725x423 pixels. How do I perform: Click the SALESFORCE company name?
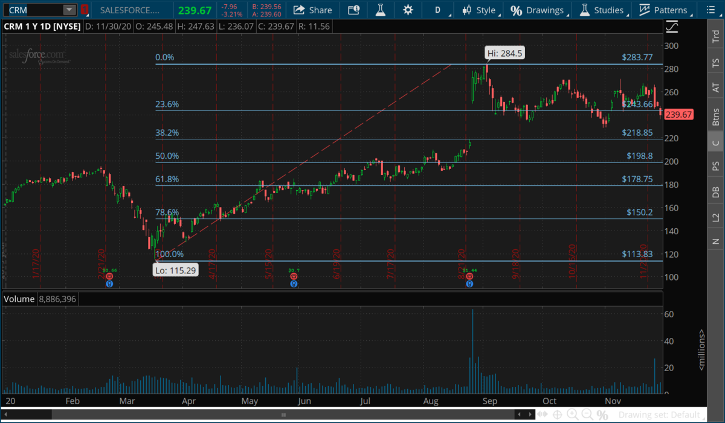(130, 10)
